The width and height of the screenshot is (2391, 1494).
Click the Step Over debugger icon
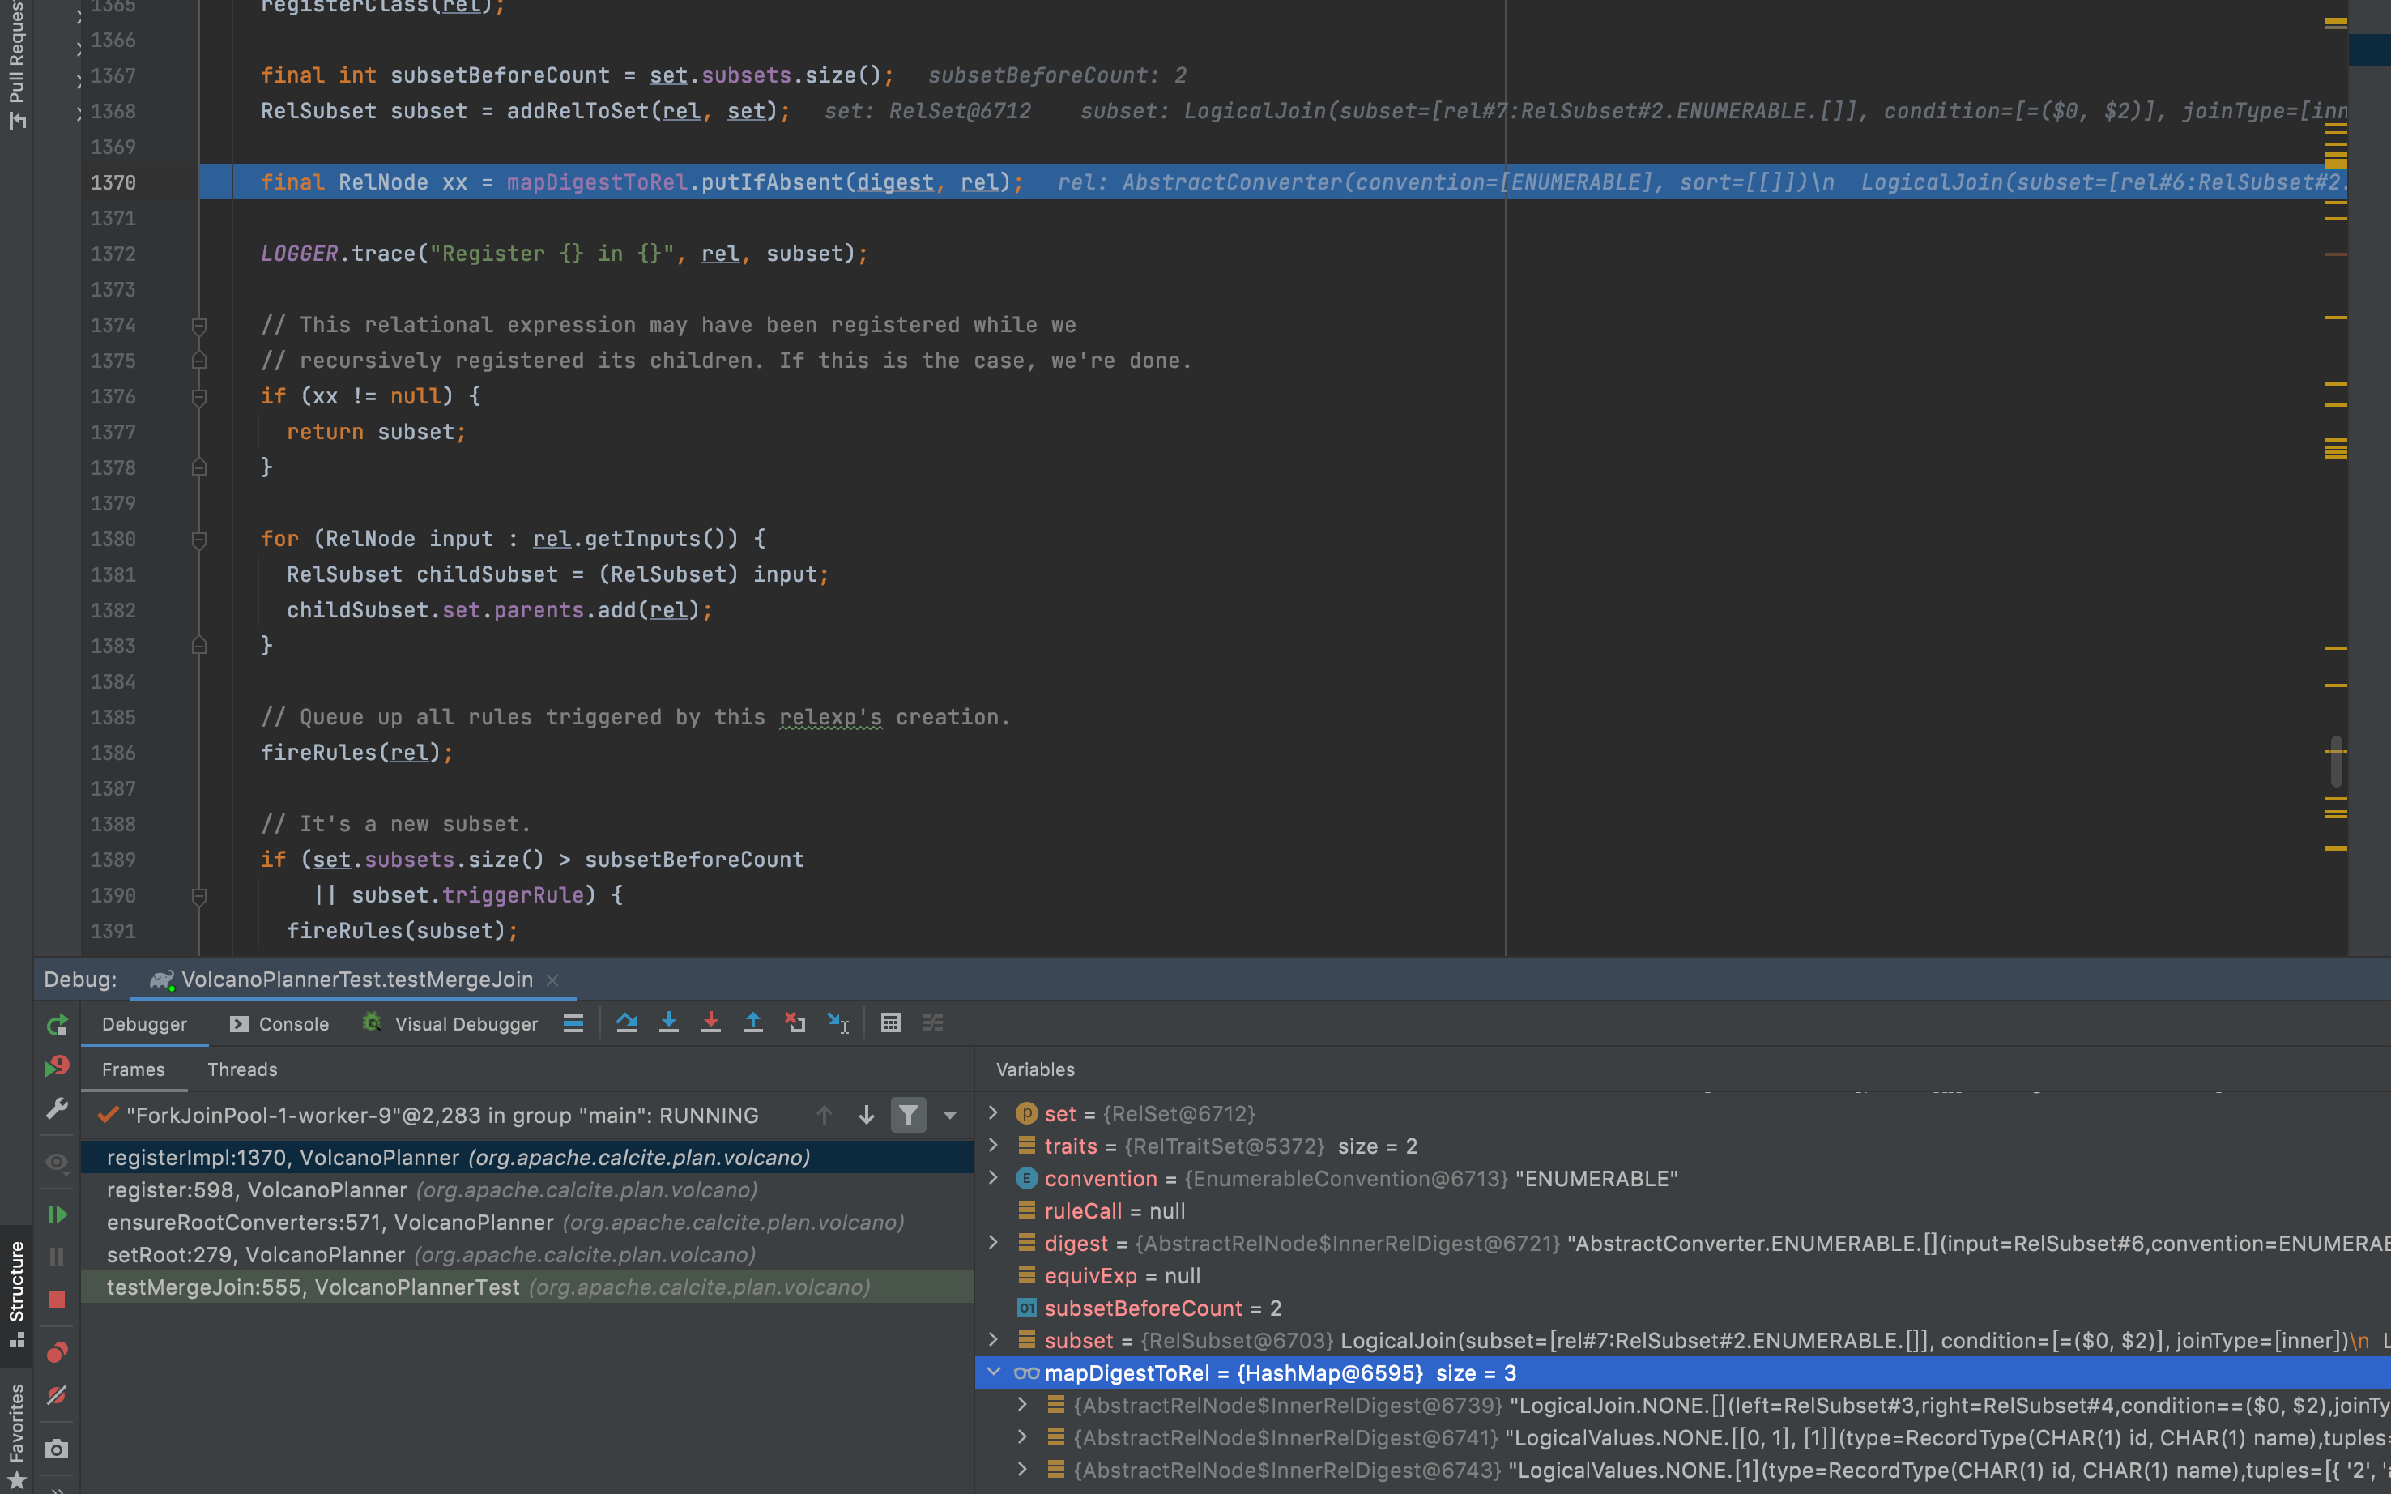(626, 1022)
